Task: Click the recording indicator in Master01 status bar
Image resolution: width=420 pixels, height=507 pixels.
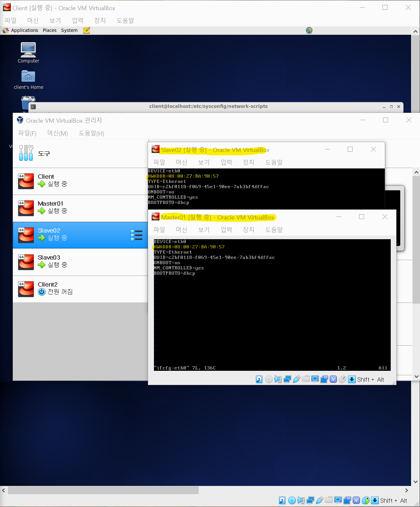Action: [324, 379]
